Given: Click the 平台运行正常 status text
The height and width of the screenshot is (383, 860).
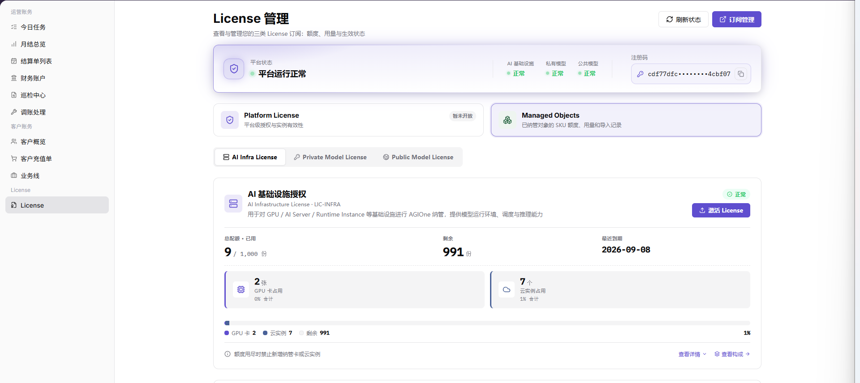Looking at the screenshot, I should [282, 74].
